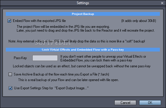Click the 'Locked objects can be used' description
Image resolution: width=166 pixels, height=108 pixels.
click(x=82, y=66)
